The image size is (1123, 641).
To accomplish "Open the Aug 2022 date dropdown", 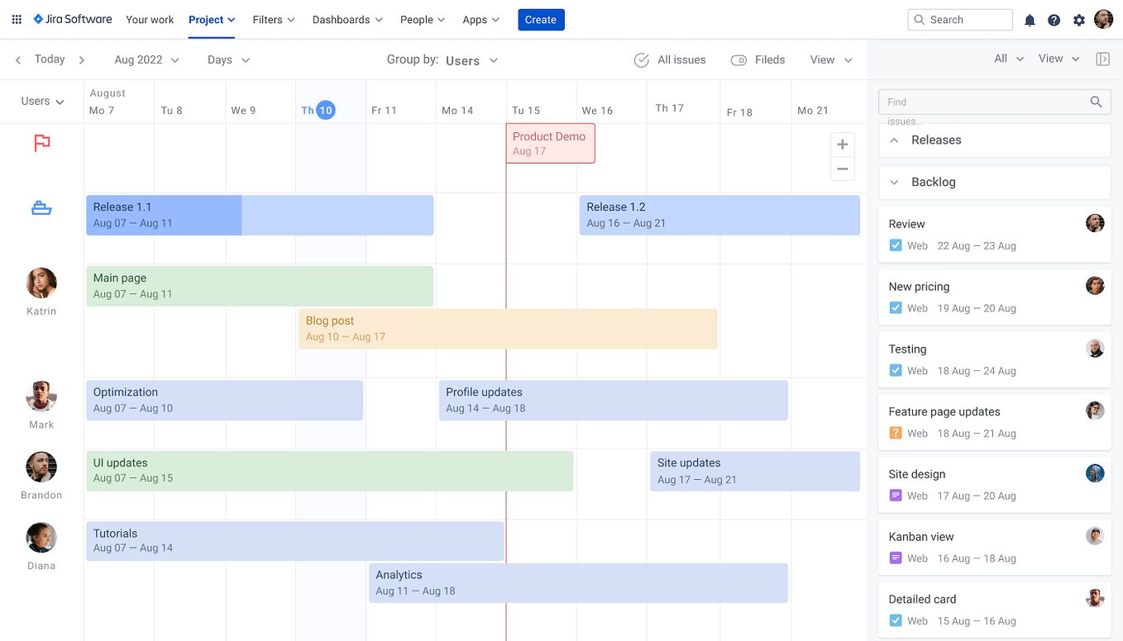I will pyautogui.click(x=146, y=59).
